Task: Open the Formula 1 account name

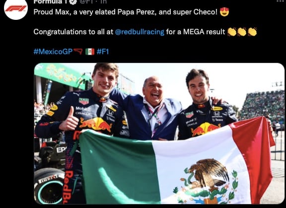Action: (x=50, y=2)
